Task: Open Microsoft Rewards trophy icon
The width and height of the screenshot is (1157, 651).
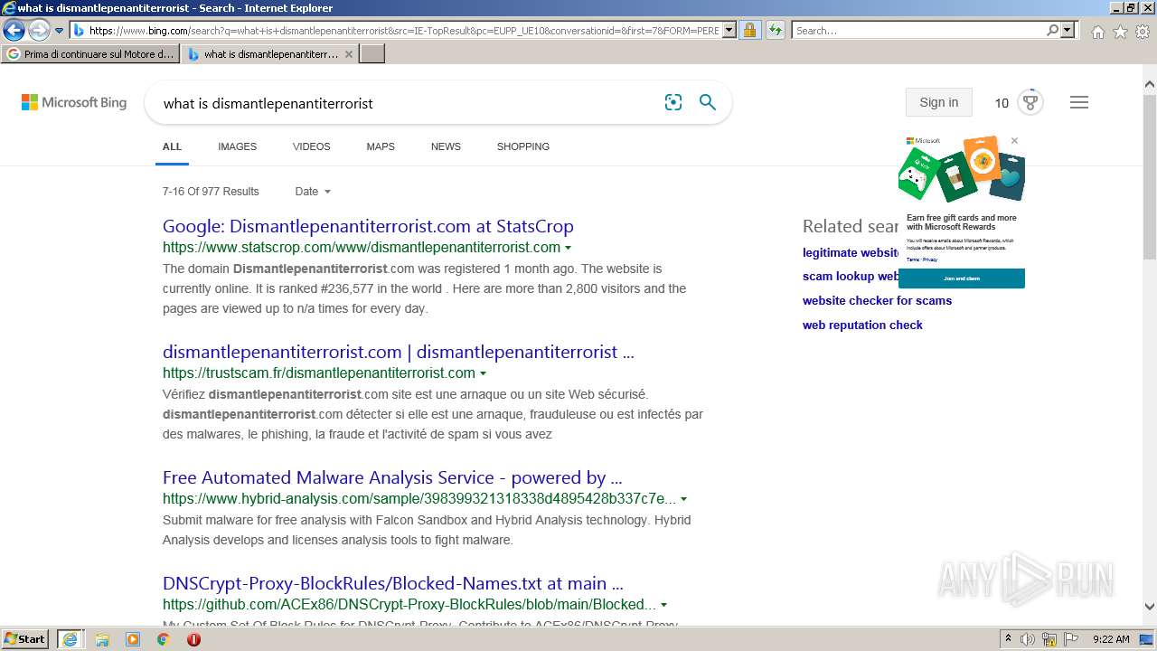Action: 1030,101
